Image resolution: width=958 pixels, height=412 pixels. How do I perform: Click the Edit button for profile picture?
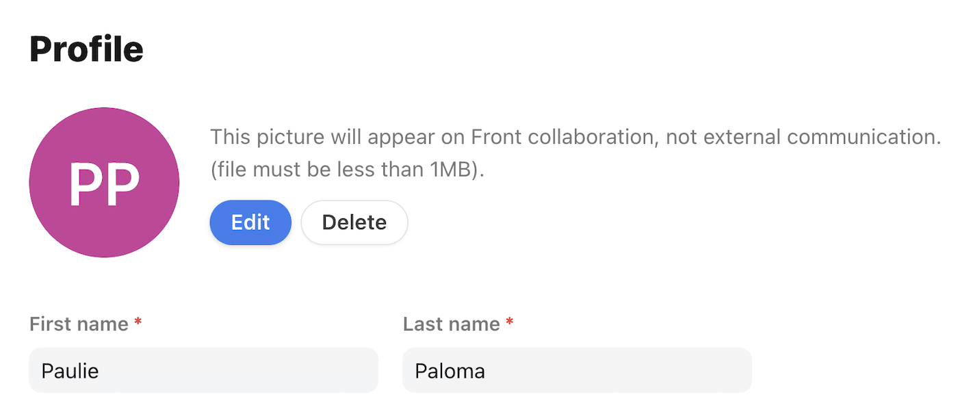click(250, 222)
